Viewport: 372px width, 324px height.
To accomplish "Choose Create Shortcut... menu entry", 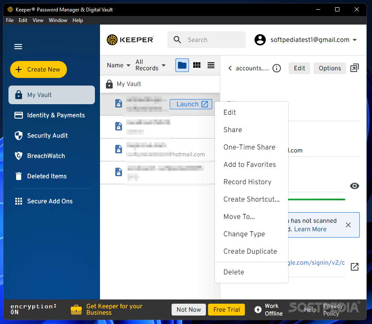I will click(x=252, y=199).
